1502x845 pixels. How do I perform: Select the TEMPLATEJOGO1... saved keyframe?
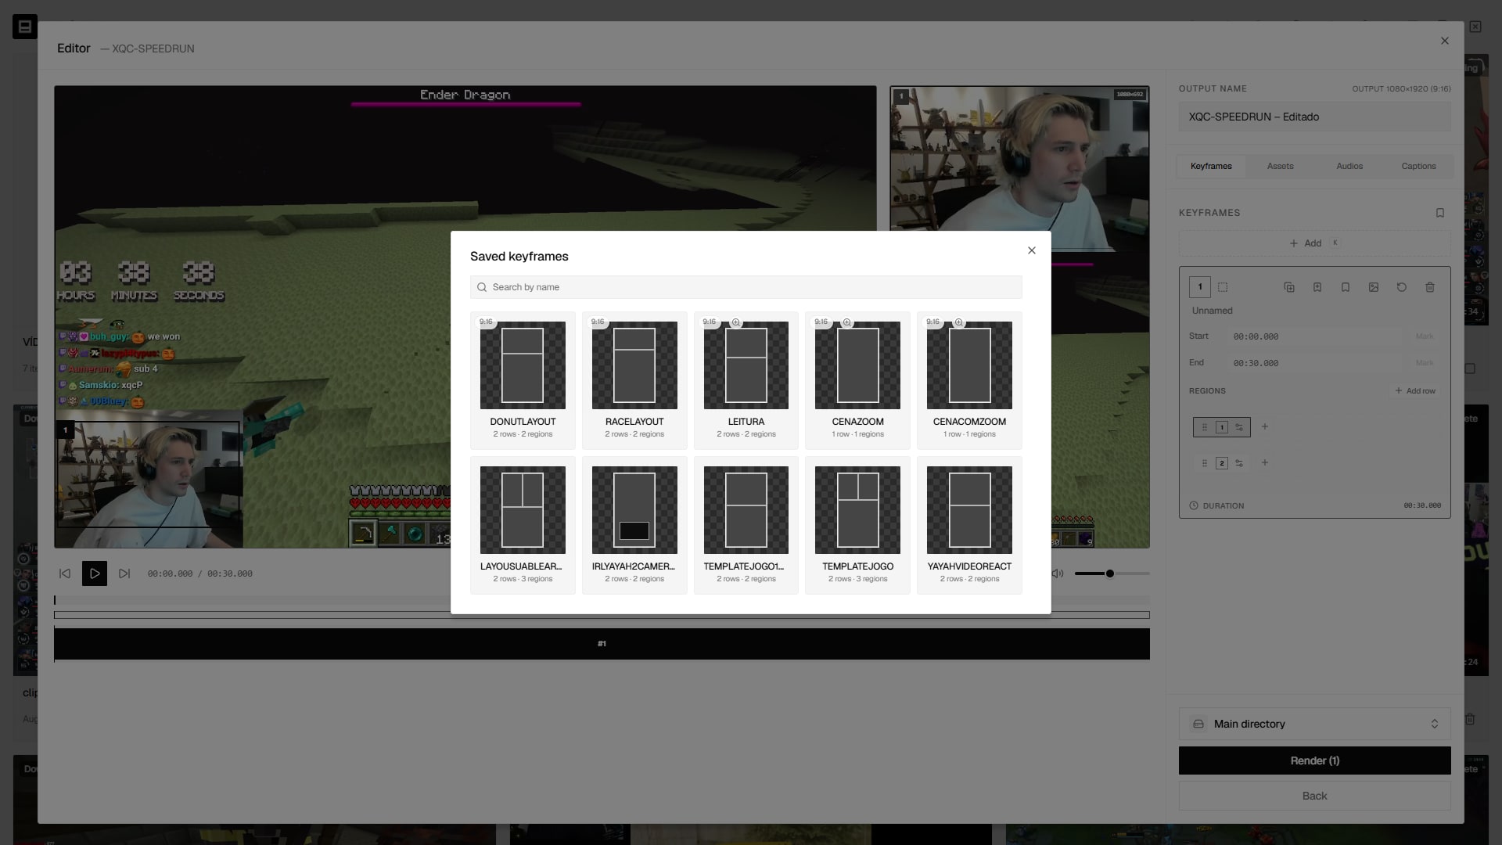coord(746,525)
